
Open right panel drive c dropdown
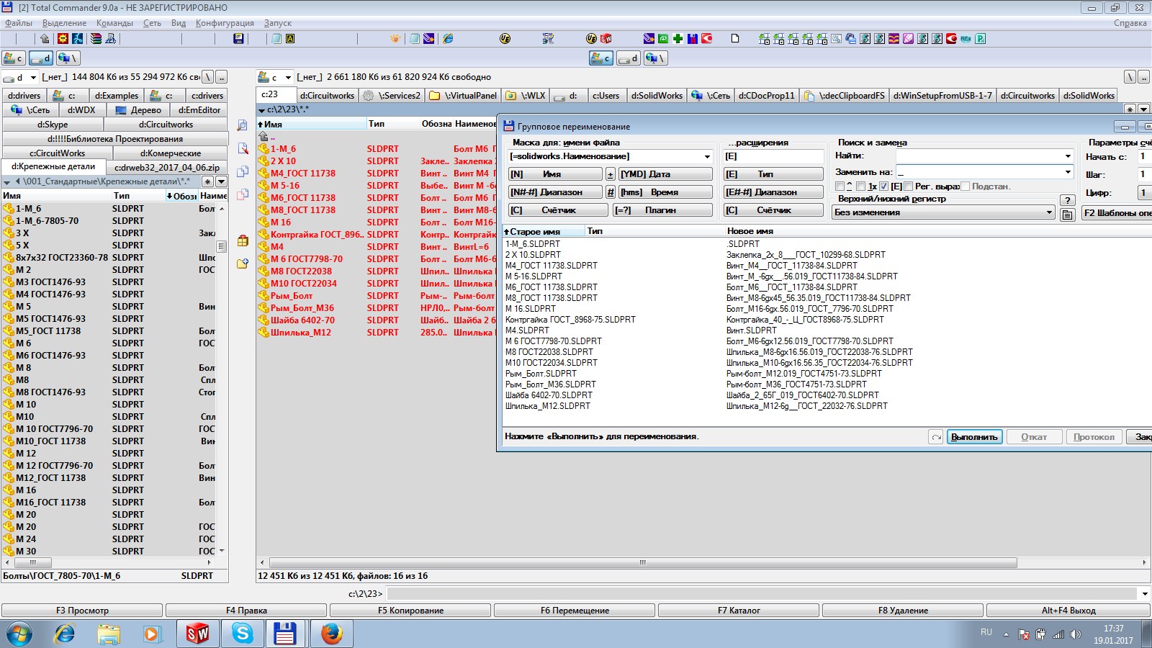click(288, 77)
